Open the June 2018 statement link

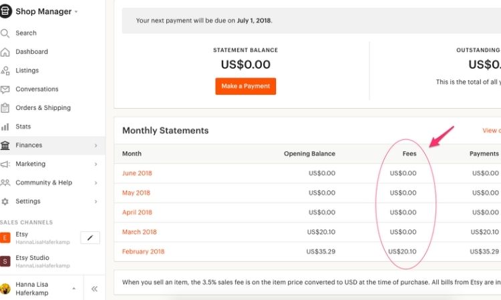coord(137,173)
